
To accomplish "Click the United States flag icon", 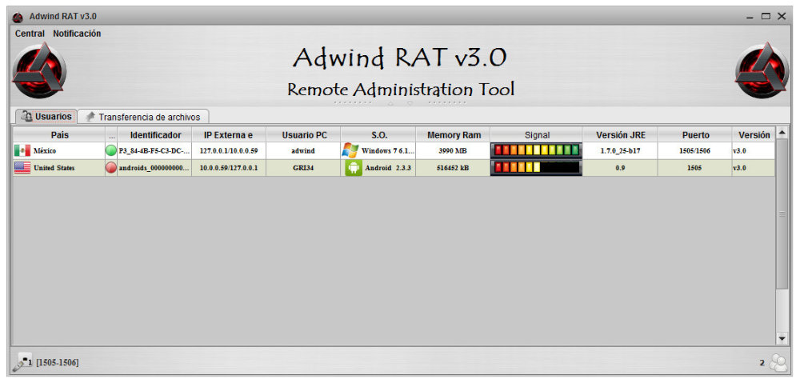I will pyautogui.click(x=22, y=168).
